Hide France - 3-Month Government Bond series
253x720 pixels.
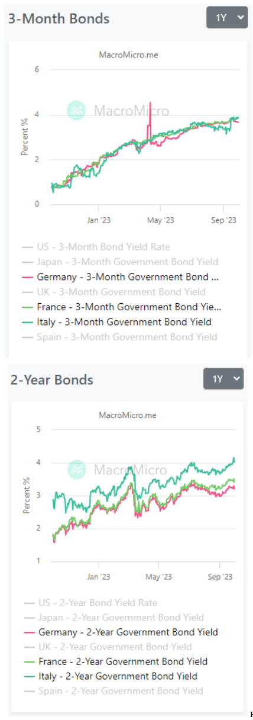(121, 307)
